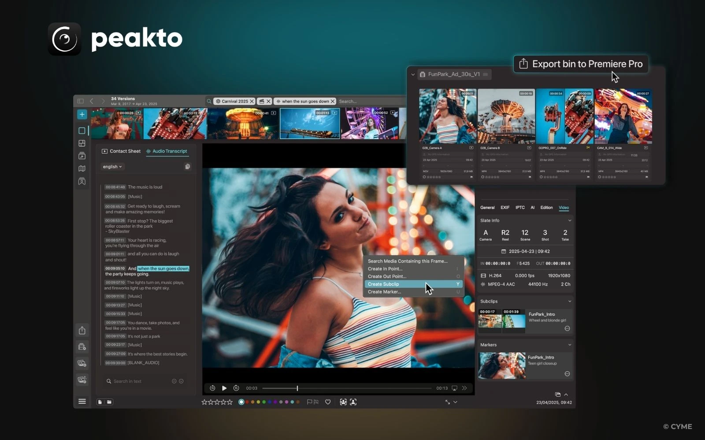Open the Share export icon in lower sidebar
Screen dimensions: 705x440
[x=82, y=331]
